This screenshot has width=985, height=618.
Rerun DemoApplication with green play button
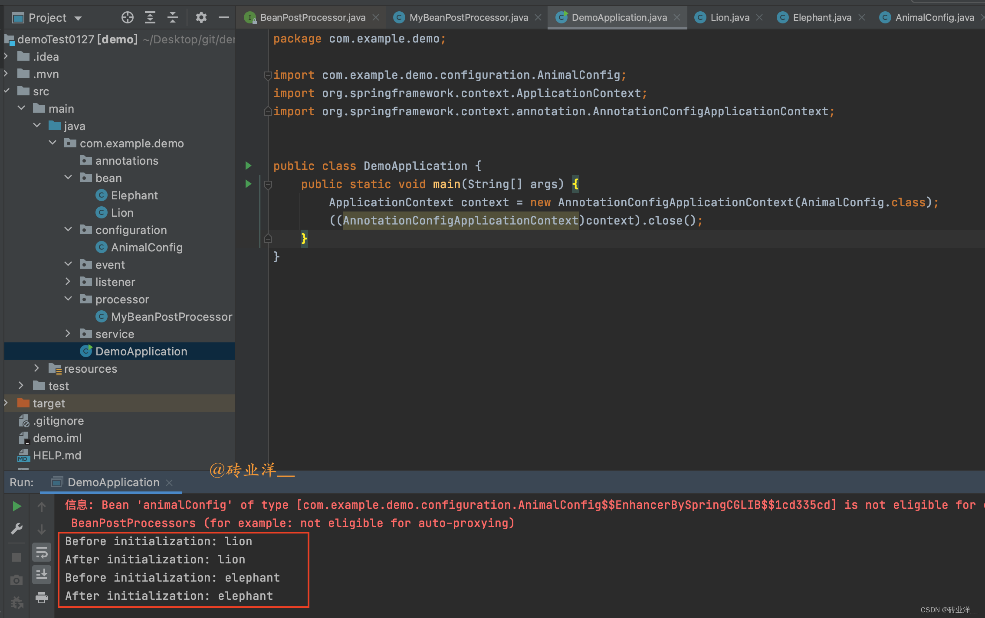pos(16,506)
